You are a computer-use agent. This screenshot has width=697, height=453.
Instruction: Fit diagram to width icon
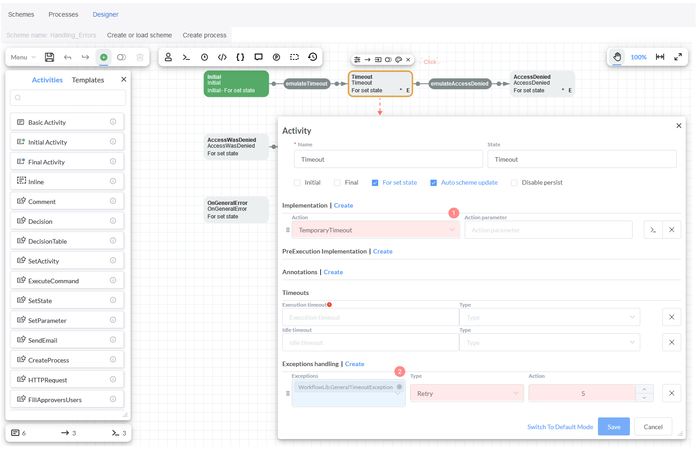click(660, 57)
